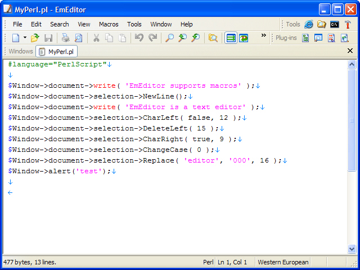
Task: Click the Open file folder icon
Action: coord(35,38)
